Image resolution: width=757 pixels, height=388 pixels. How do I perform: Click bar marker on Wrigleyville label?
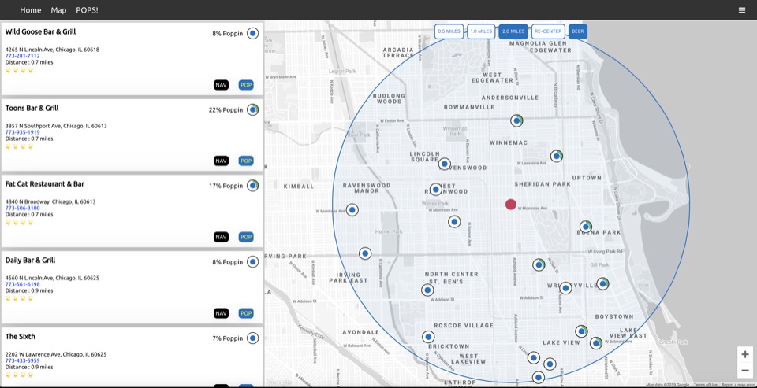[x=565, y=288]
